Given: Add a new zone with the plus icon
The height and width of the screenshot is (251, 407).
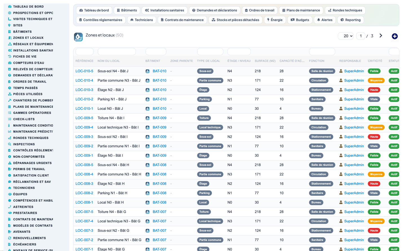Looking at the screenshot, I should click(395, 36).
